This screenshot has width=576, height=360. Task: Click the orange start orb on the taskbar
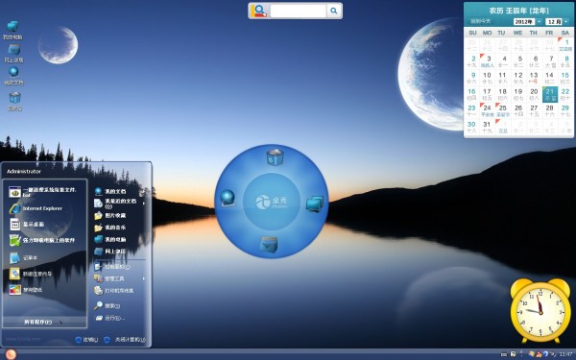click(11, 354)
